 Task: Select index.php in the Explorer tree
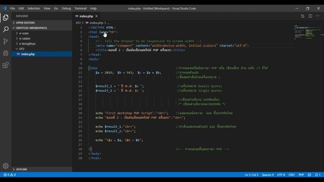(x=42, y=54)
